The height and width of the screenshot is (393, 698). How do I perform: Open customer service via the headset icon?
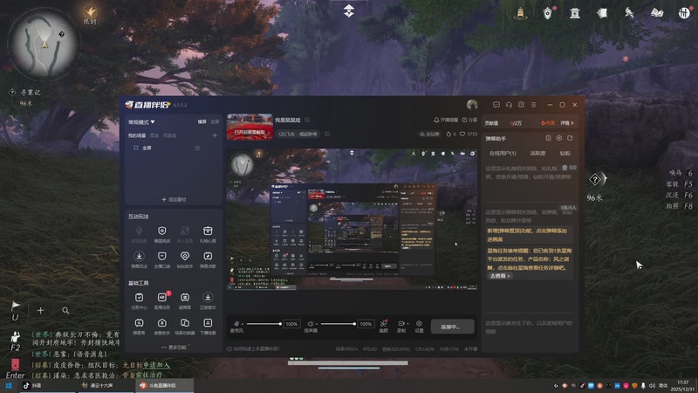[509, 105]
